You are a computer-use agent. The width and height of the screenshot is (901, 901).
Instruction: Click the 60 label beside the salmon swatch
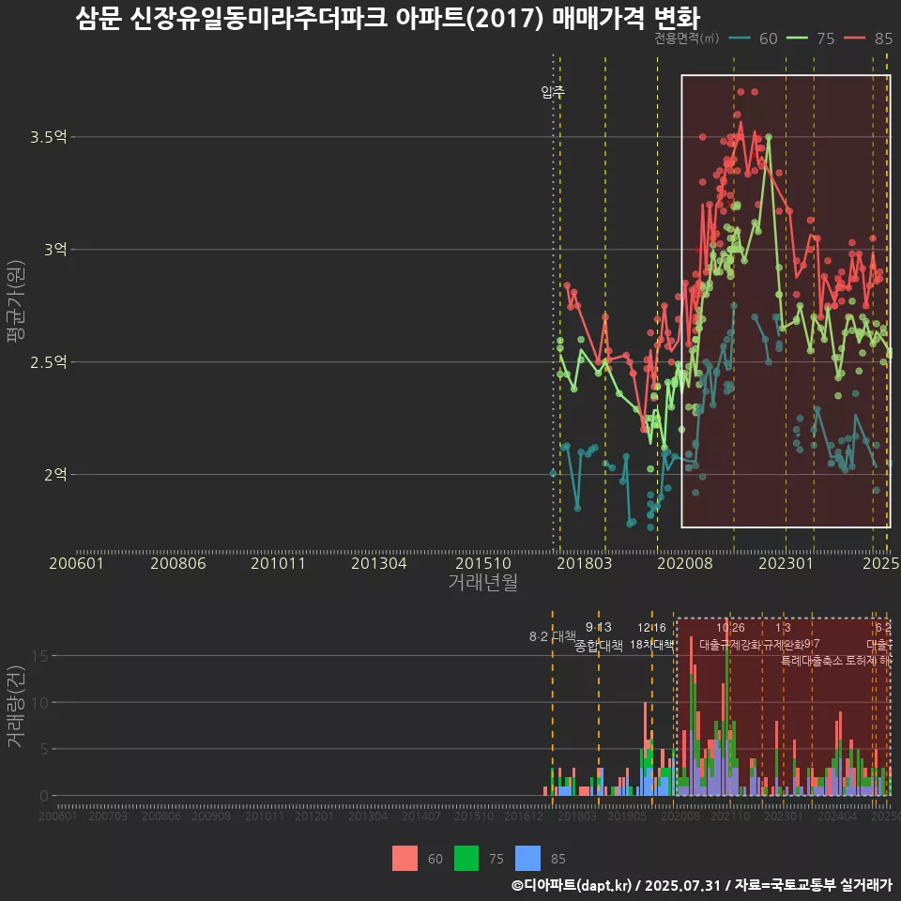(435, 859)
